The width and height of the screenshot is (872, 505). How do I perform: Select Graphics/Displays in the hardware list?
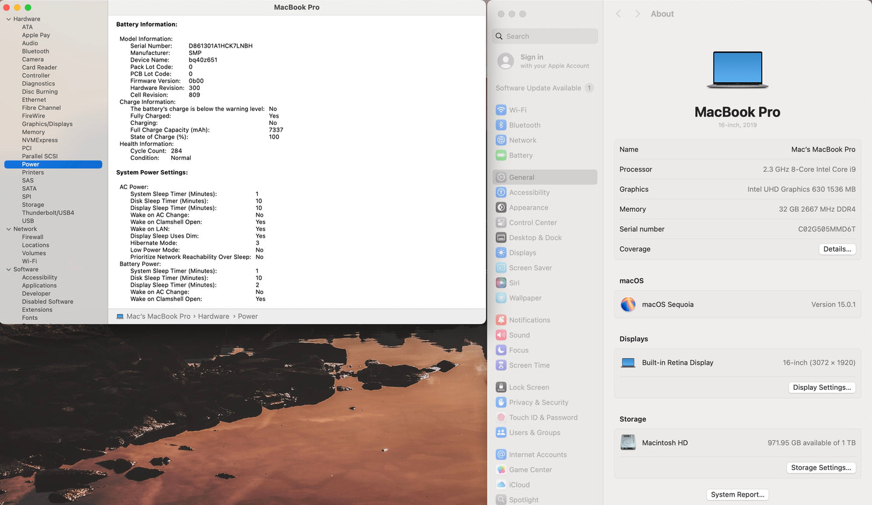pyautogui.click(x=47, y=124)
